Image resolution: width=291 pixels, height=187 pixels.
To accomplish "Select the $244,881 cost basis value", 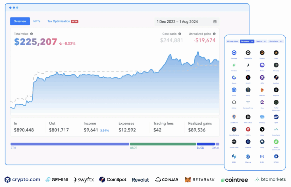I will tap(171, 40).
